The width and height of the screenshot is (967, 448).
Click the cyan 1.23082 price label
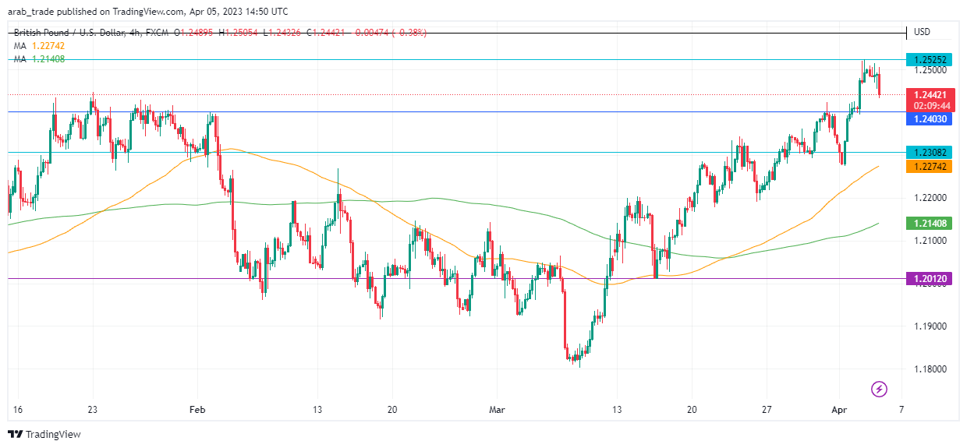coord(929,153)
